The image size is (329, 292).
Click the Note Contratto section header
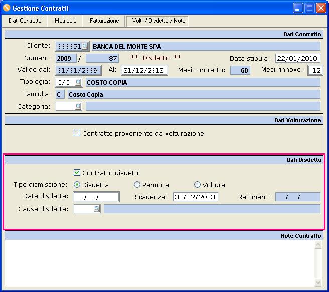coord(164,236)
